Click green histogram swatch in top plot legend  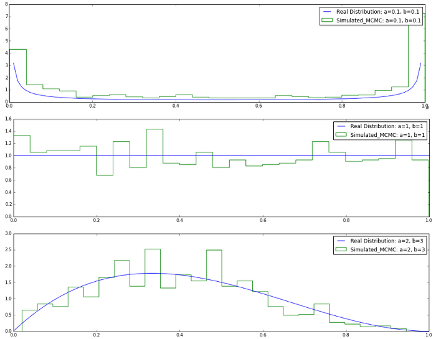[x=329, y=21]
